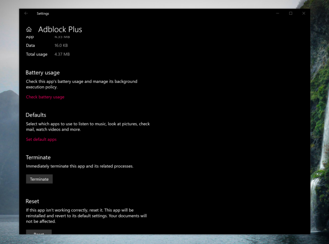Viewport: 329px width, 244px height.
Task: Click the Terminate button
Action: click(39, 179)
